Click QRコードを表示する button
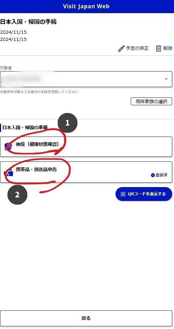The height and width of the screenshot is (329, 174). pyautogui.click(x=144, y=194)
